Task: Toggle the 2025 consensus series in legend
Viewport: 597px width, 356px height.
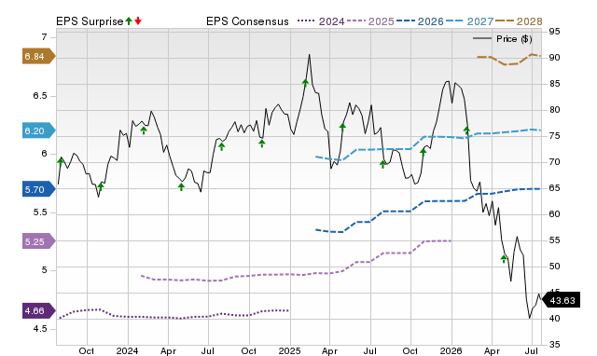Action: pos(370,21)
